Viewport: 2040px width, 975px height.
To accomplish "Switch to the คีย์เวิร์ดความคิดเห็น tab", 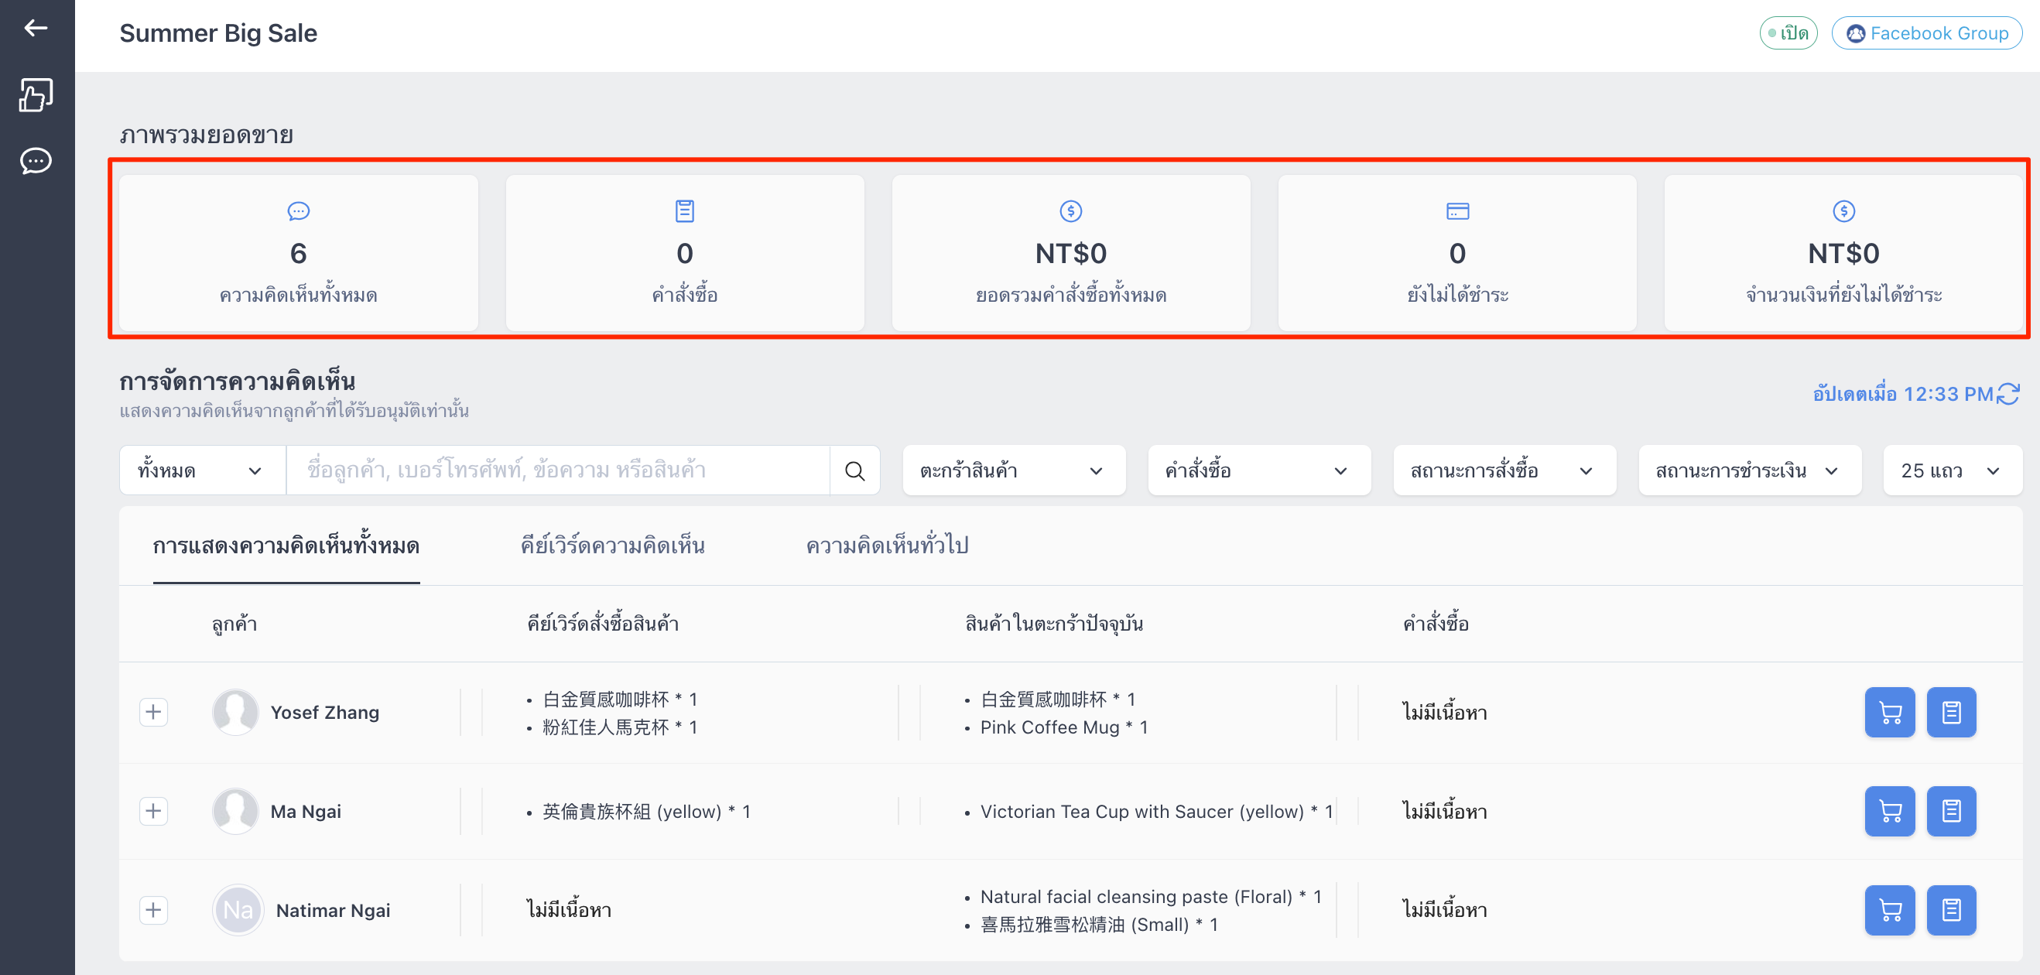I will pos(613,546).
